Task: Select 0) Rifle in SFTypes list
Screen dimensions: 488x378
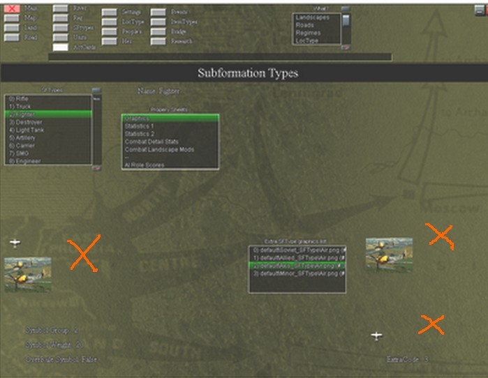Action: [48, 99]
